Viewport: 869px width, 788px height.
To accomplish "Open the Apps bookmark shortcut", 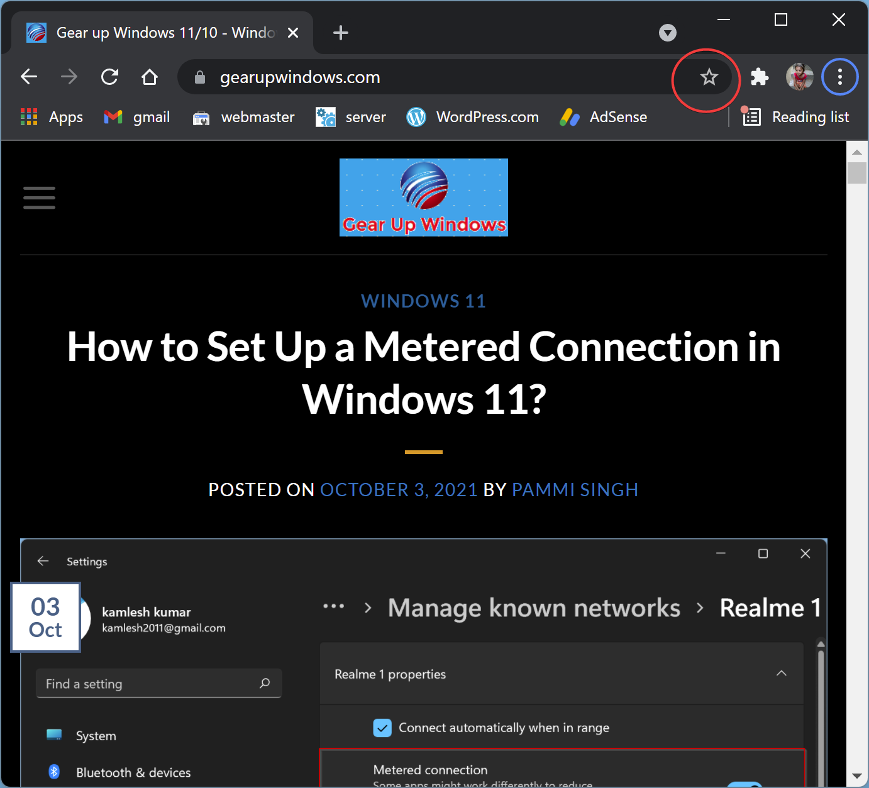I will point(52,117).
